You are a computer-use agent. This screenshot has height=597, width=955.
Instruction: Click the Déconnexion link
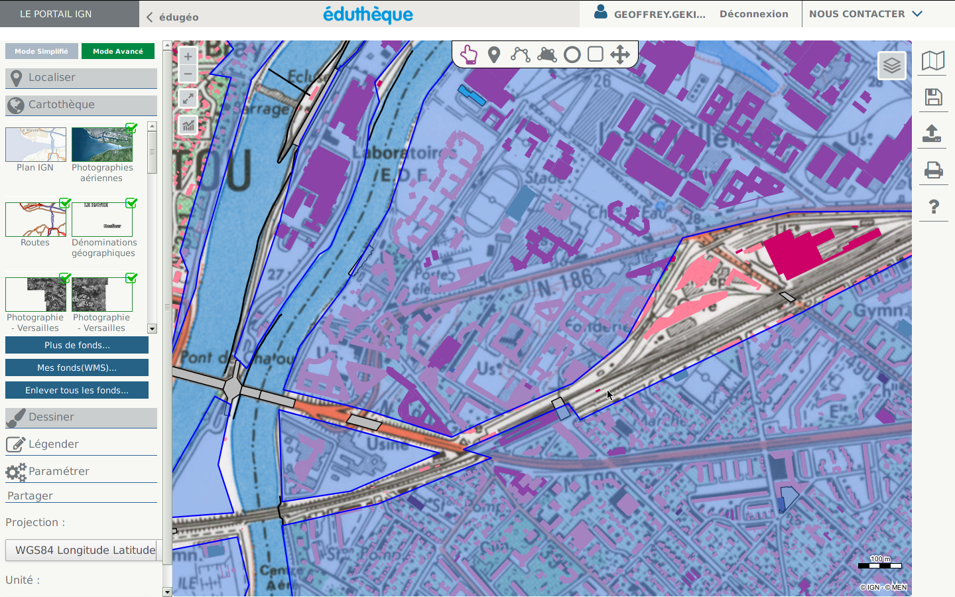click(x=753, y=14)
